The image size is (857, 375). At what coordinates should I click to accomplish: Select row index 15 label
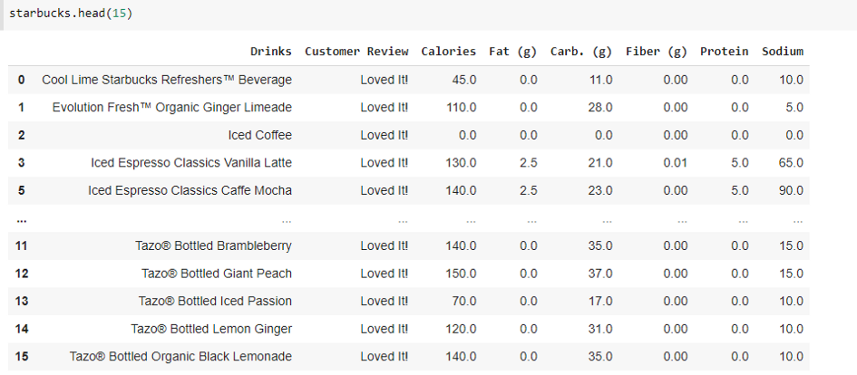point(22,357)
